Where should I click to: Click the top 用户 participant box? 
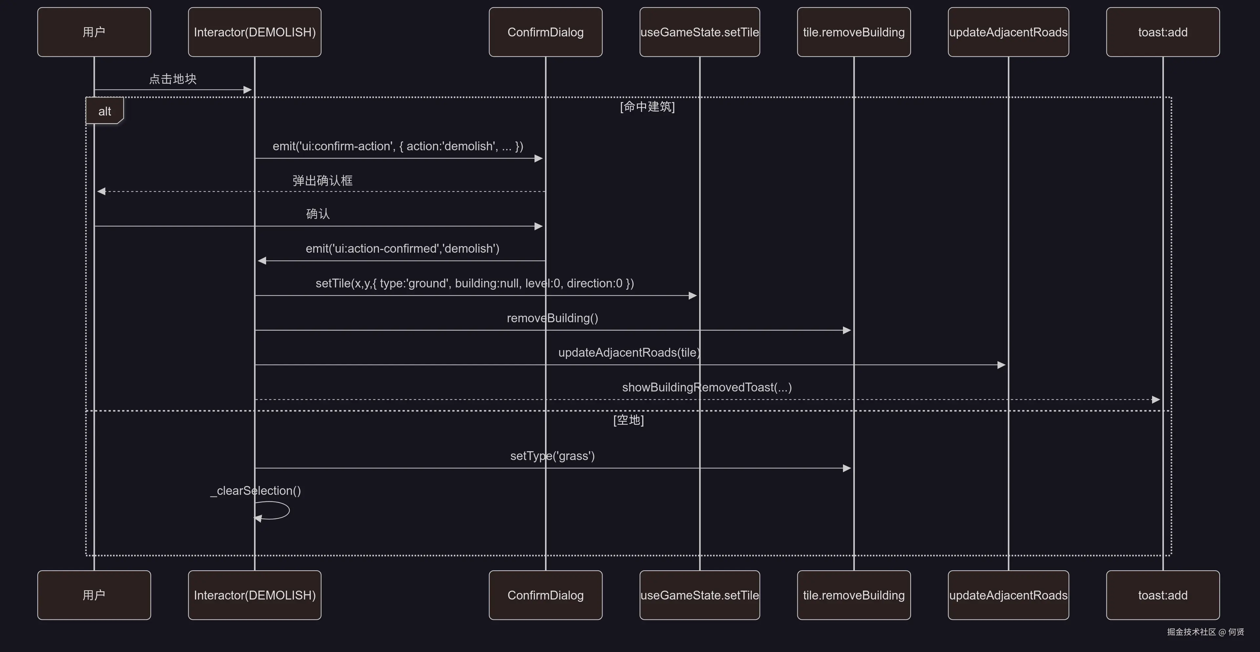[94, 32]
